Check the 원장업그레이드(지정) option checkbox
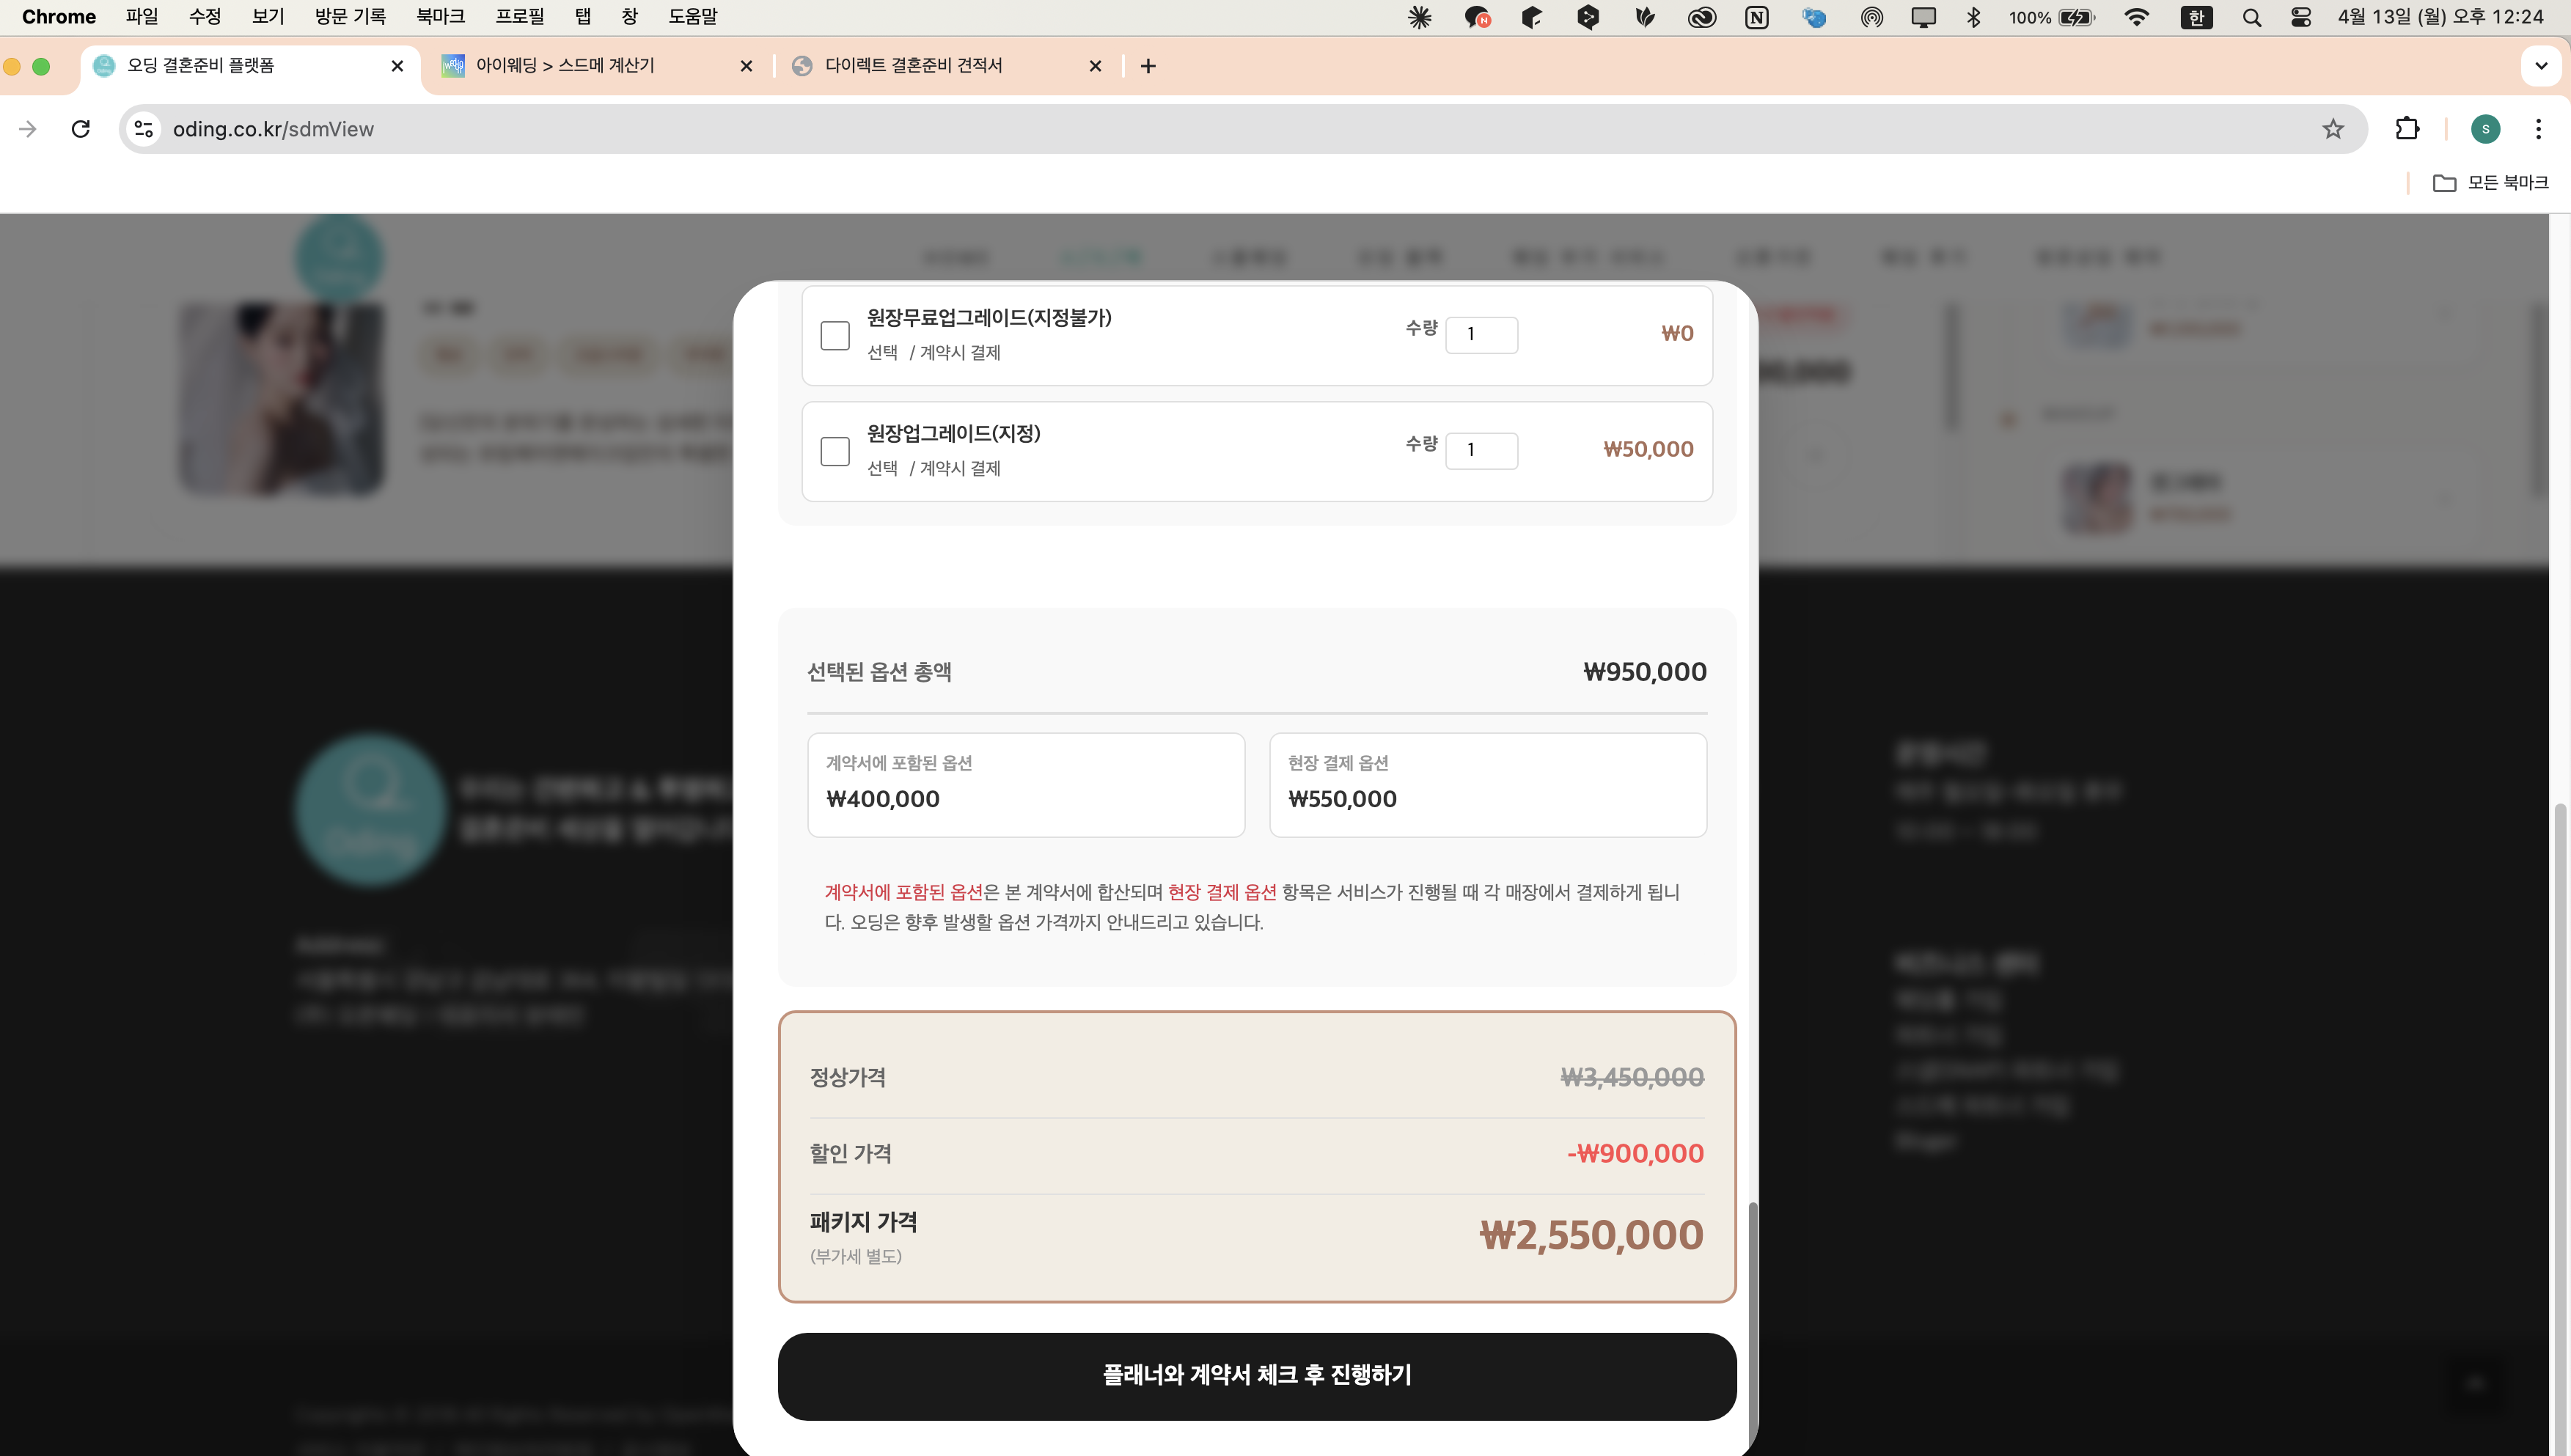Screen dimensions: 2571x1456 835,451
